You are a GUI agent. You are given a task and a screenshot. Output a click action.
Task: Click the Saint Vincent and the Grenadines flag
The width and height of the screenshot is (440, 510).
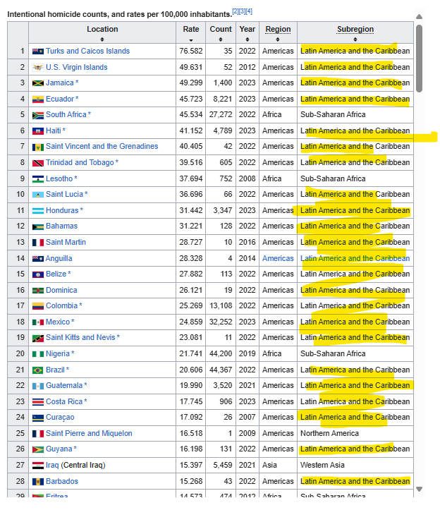pyautogui.click(x=37, y=147)
